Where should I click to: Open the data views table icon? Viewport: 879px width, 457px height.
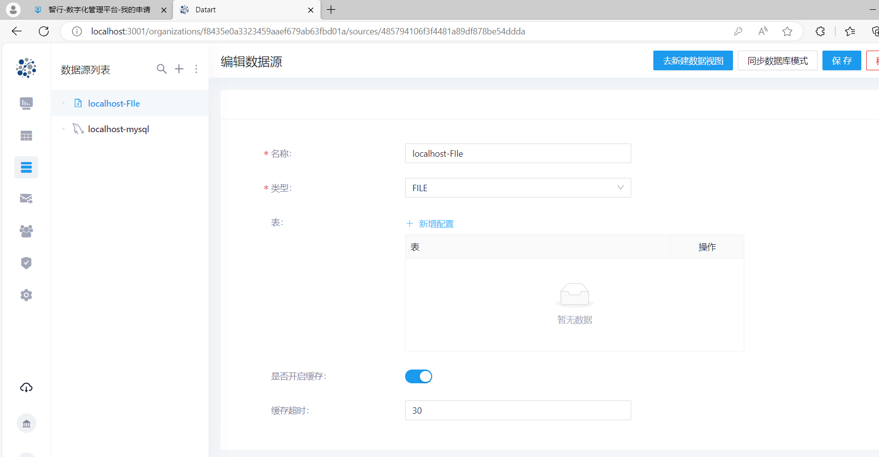pos(26,136)
